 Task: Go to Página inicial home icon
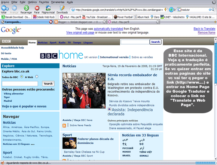(x=48, y=8)
